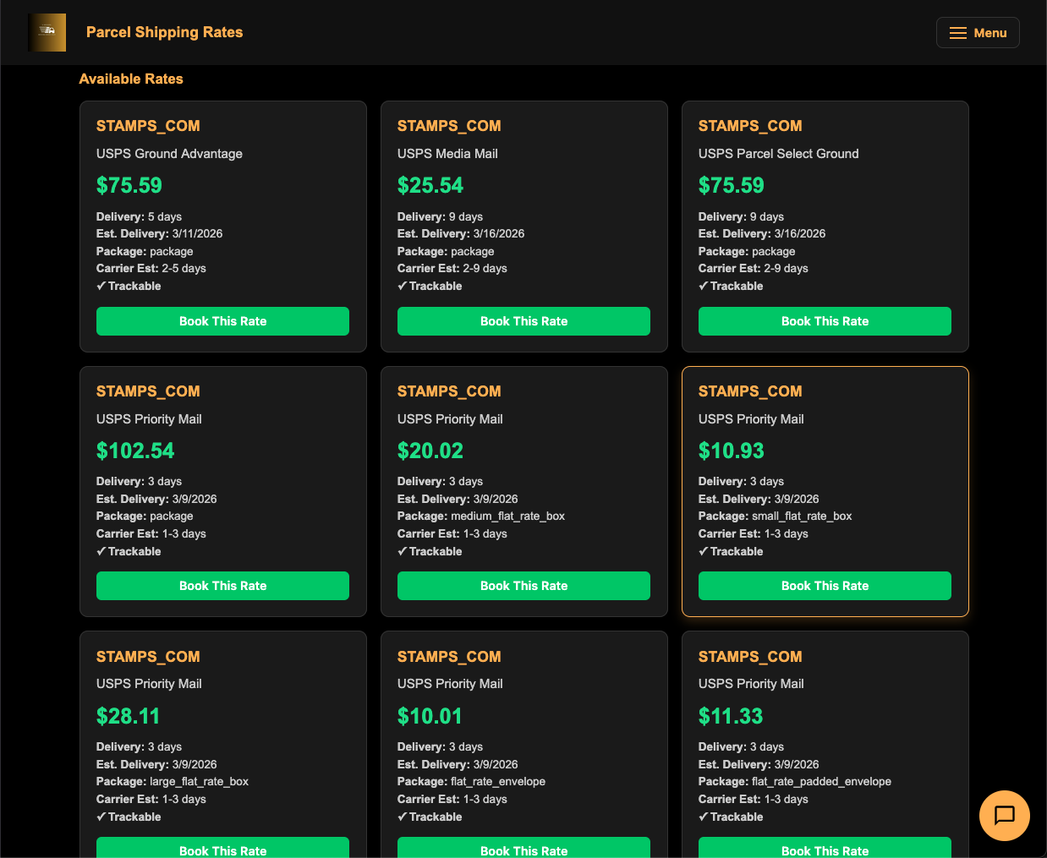Click the Trackable checkmark on Ground Advantage card
Screen dimensions: 1047x858
point(129,286)
